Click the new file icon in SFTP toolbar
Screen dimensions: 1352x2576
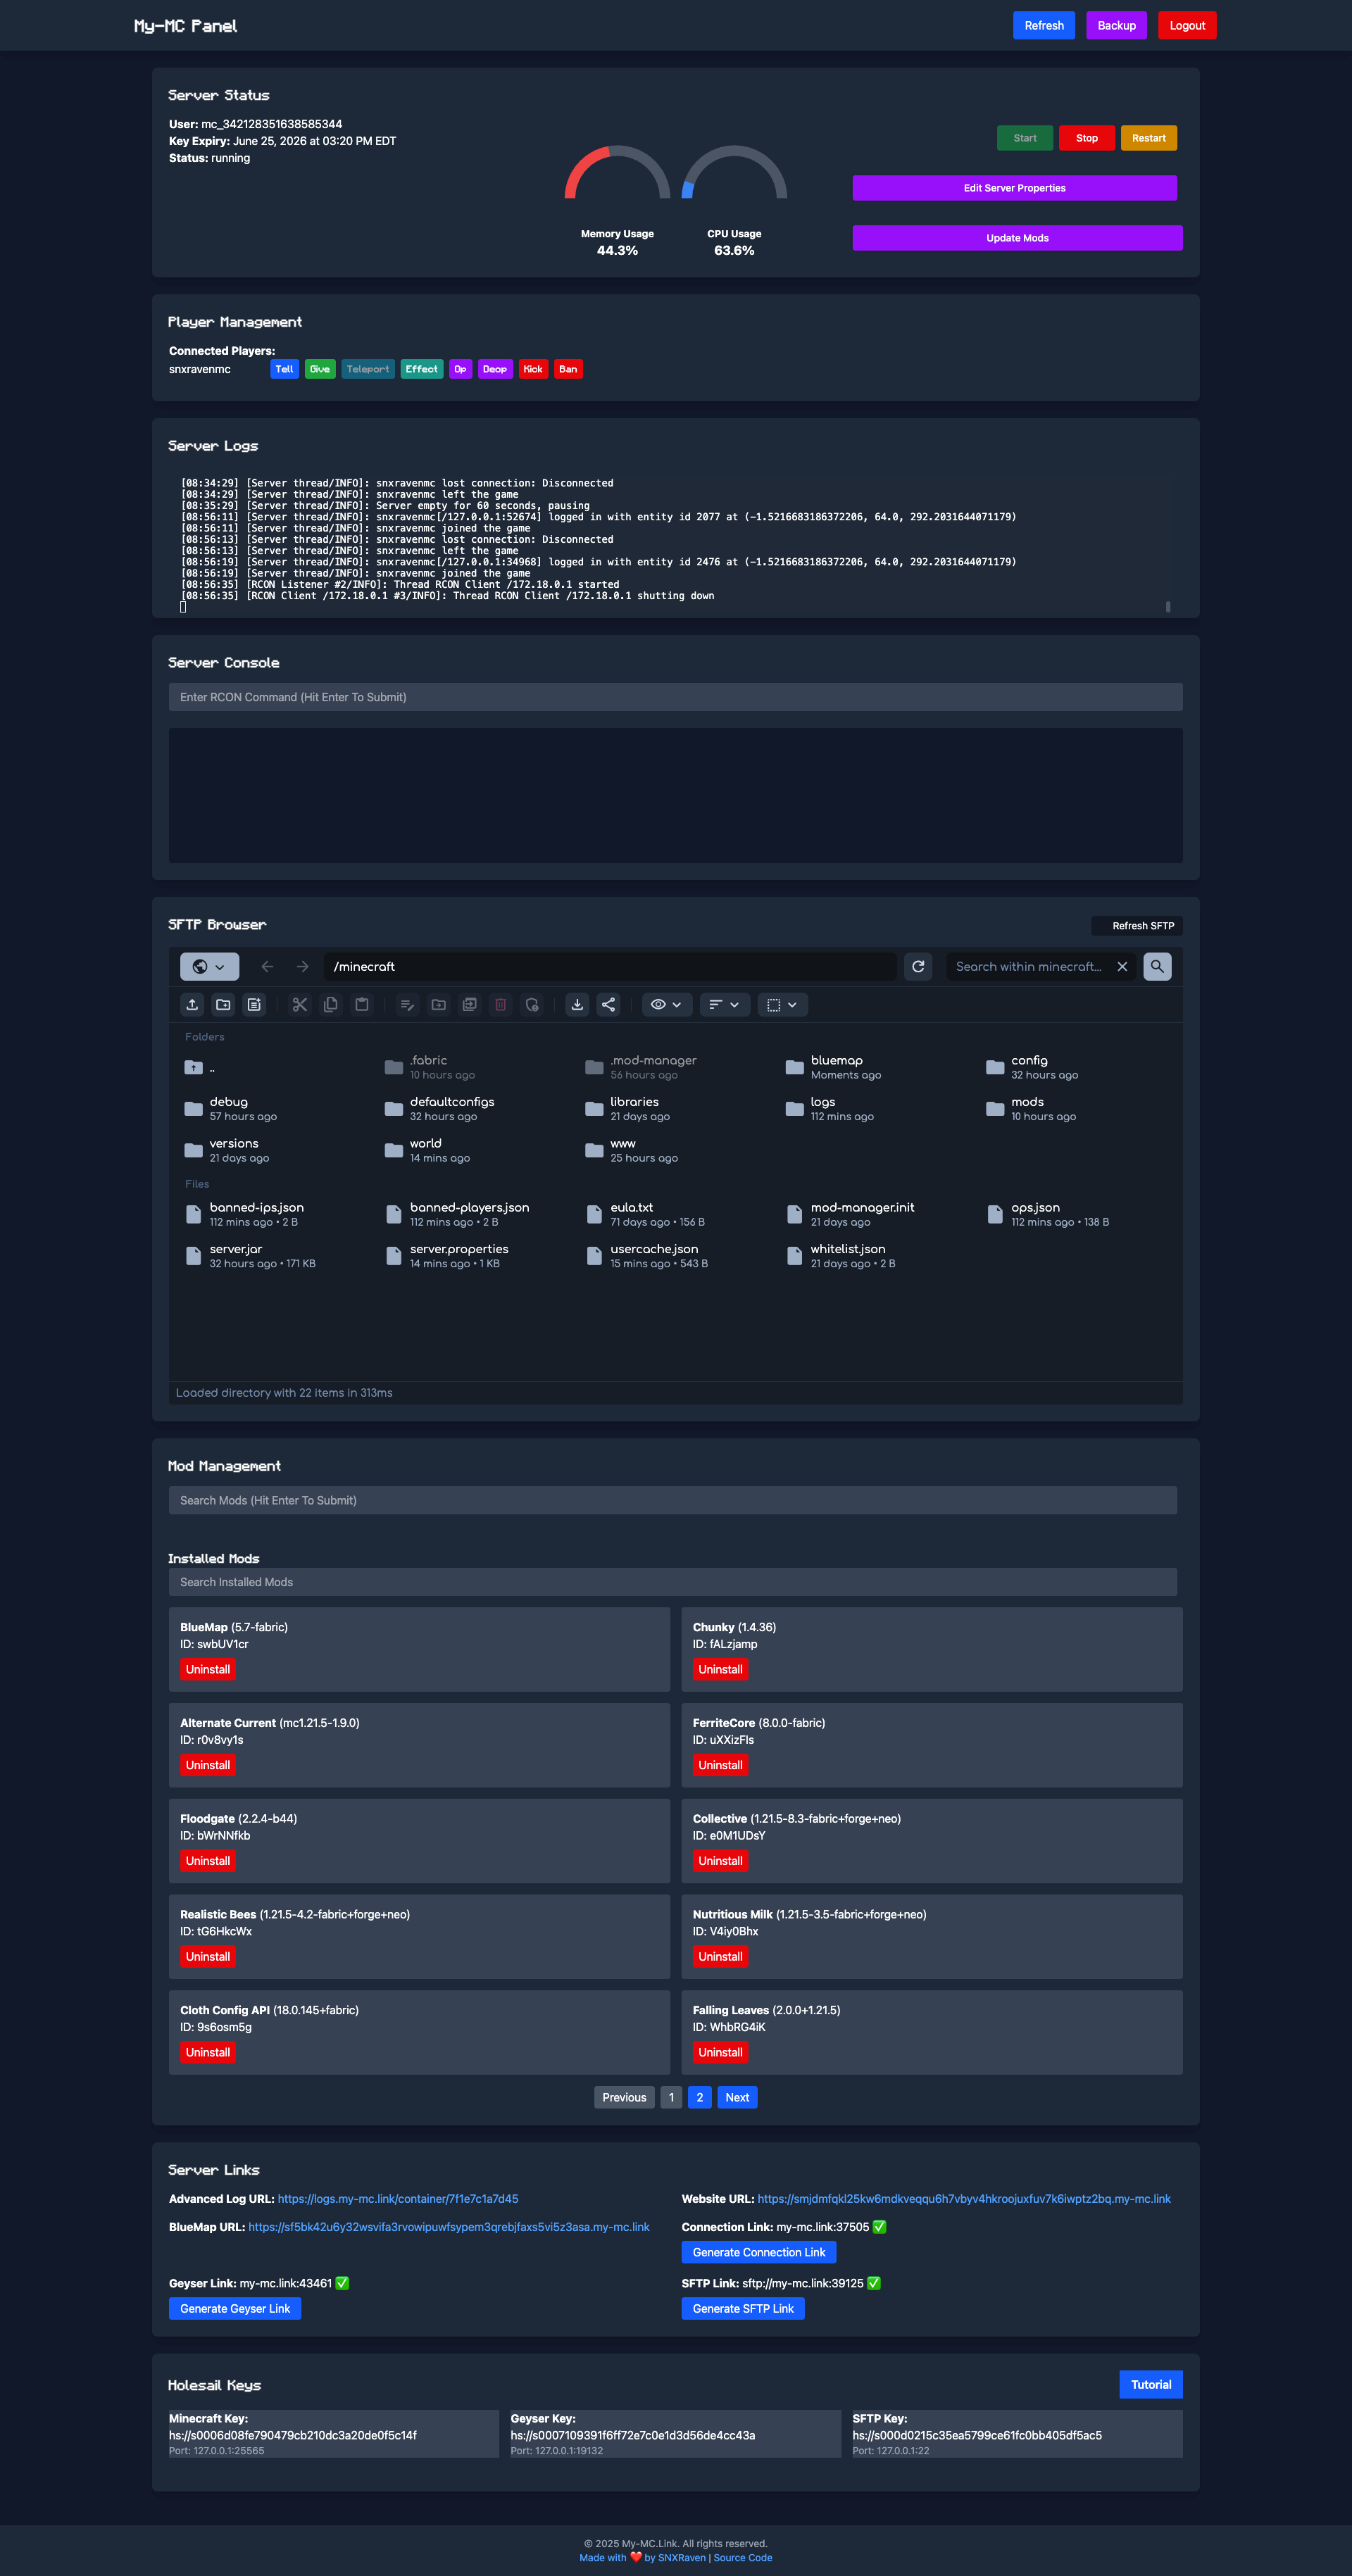tap(254, 1004)
